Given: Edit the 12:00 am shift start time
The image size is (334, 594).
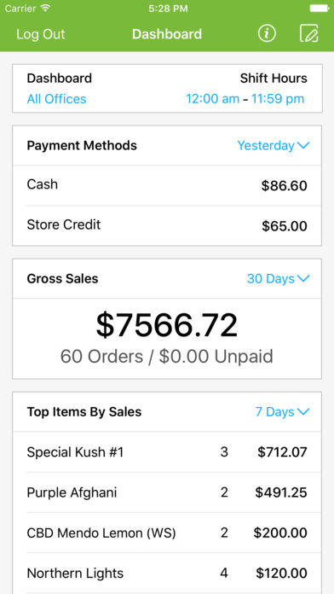Looking at the screenshot, I should [x=212, y=99].
